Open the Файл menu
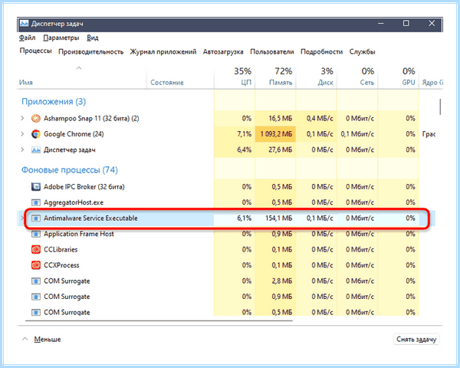This screenshot has width=460, height=368. [28, 38]
